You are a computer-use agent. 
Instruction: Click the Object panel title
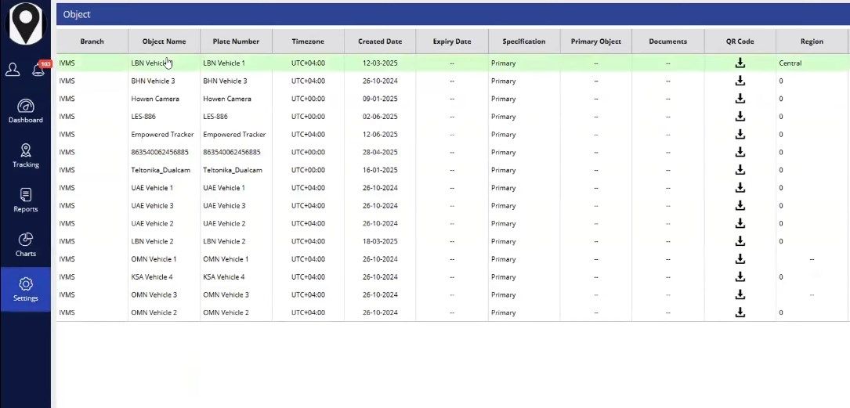77,15
